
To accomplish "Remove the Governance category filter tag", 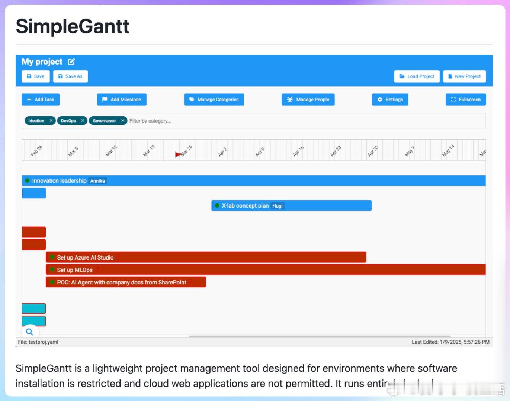I will point(123,121).
